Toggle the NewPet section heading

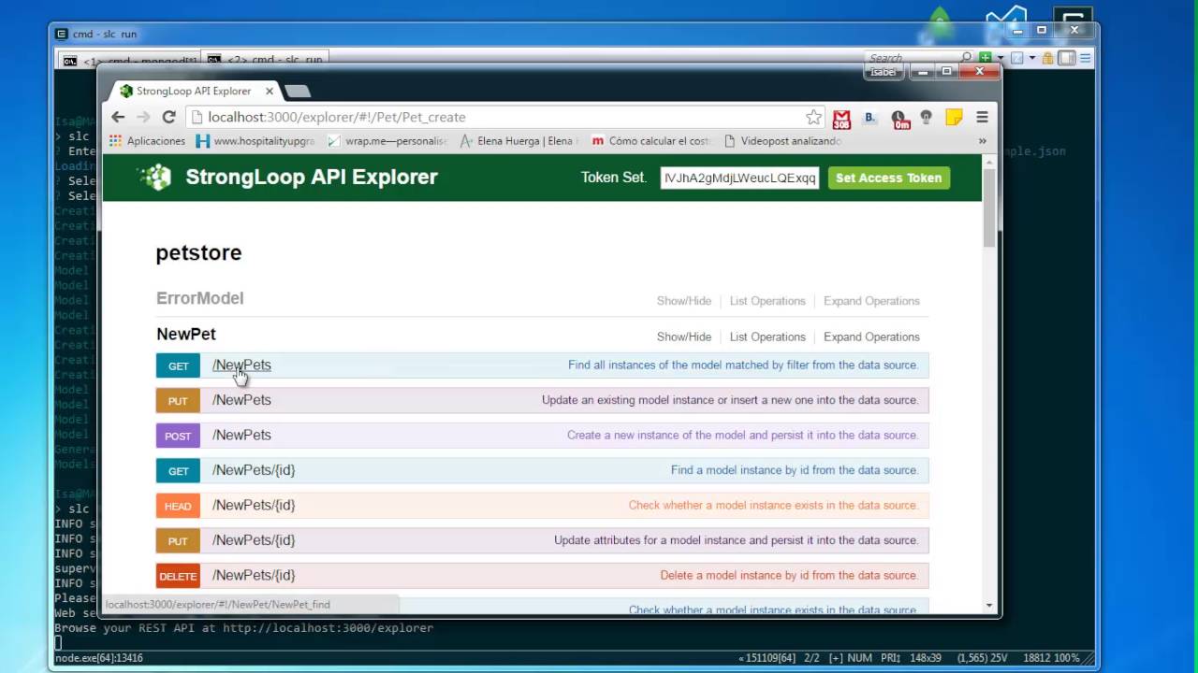tap(186, 334)
